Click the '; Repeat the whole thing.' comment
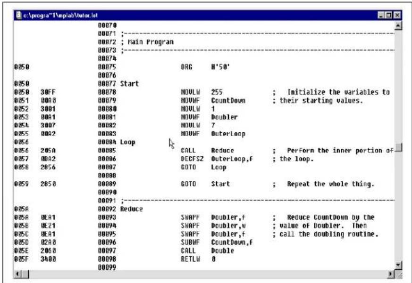This screenshot has height=283, width=412. [x=323, y=184]
